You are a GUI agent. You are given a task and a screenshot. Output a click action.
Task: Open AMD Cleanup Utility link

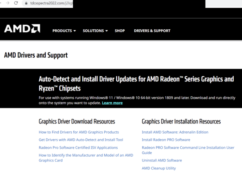(159, 168)
